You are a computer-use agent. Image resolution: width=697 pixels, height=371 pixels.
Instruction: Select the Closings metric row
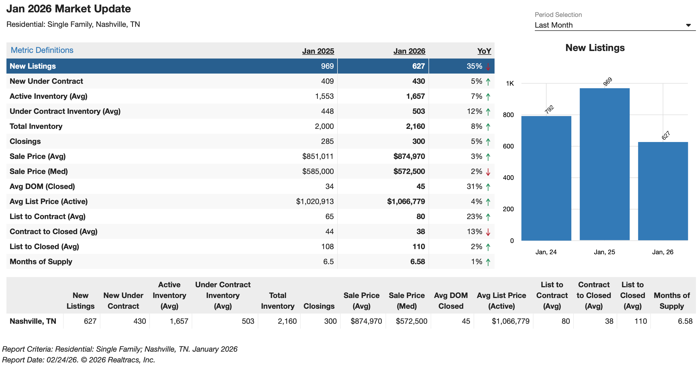pos(25,141)
